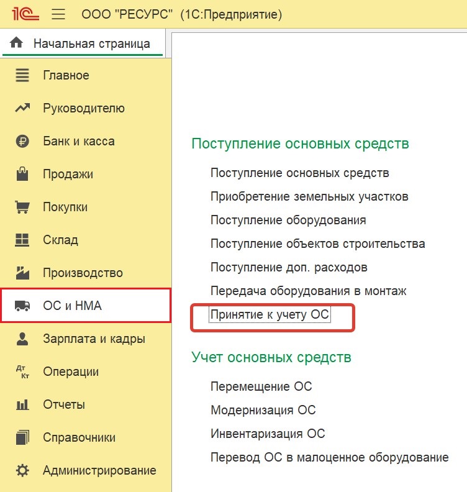
Task: Click the Отчеты bar chart icon
Action: (x=22, y=405)
